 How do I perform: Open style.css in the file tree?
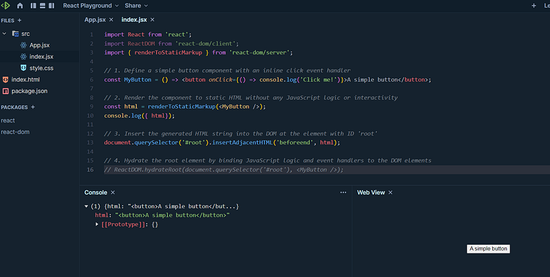point(41,68)
